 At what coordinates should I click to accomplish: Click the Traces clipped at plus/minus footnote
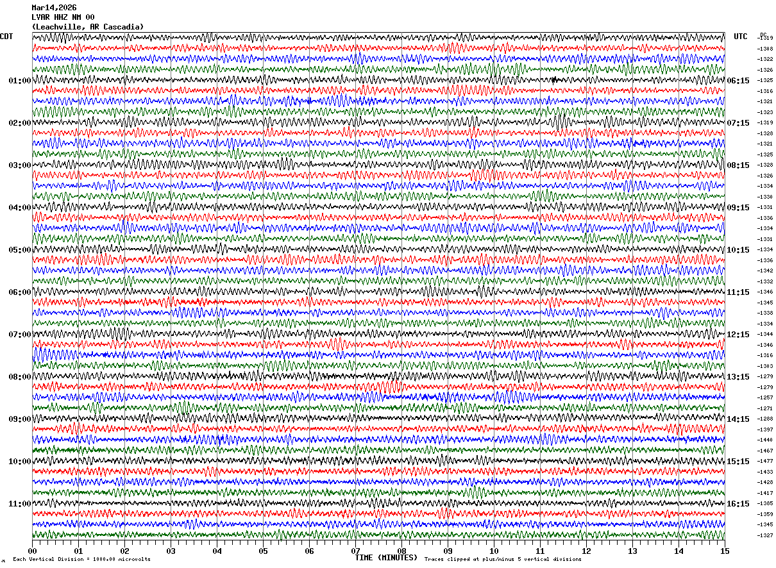pos(503,559)
